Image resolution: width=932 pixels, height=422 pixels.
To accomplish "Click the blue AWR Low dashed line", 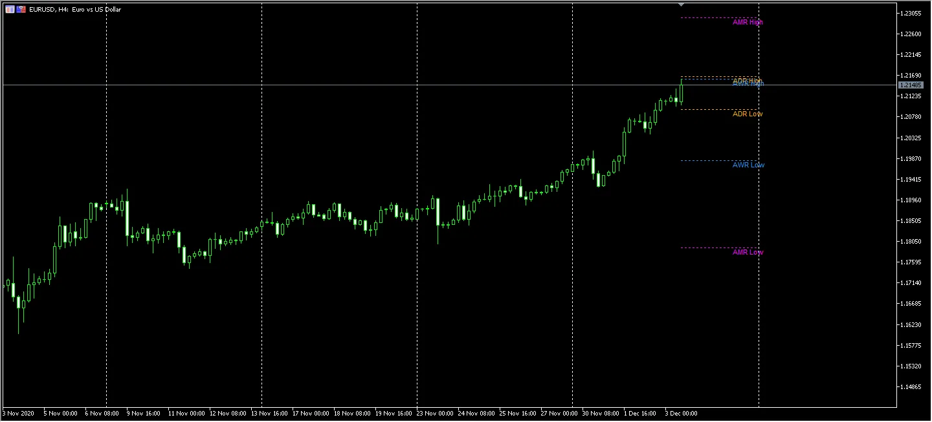I will click(705, 161).
